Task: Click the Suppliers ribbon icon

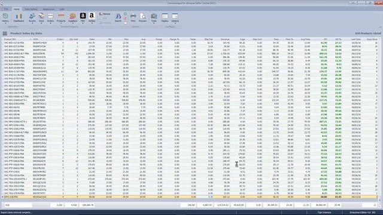Action: pos(72,18)
